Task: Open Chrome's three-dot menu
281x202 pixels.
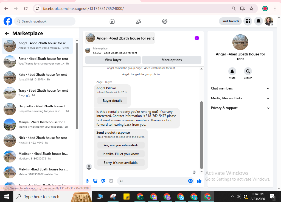Action: 275,9
